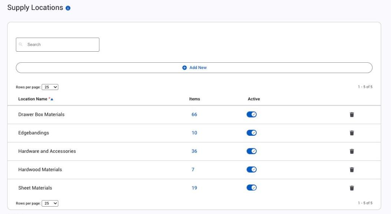
Task: Click the sort arrow next to Location Name
Action: coord(52,99)
